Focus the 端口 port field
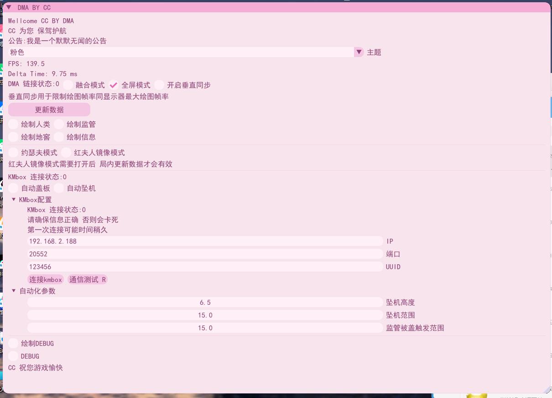 pyautogui.click(x=205, y=254)
